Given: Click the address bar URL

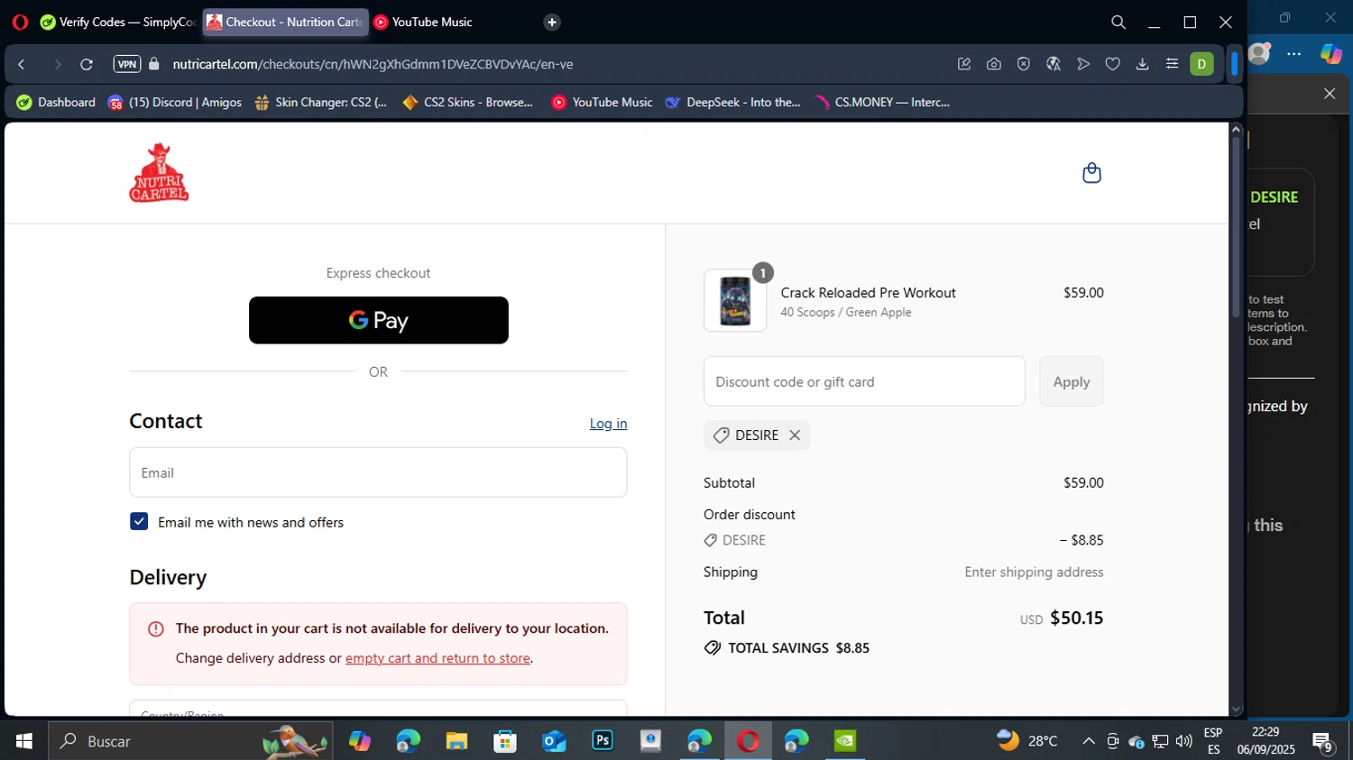Looking at the screenshot, I should tap(373, 64).
